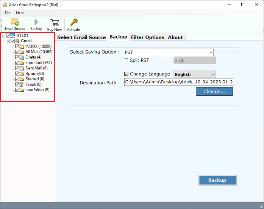Select the Important (751) label

click(x=39, y=63)
